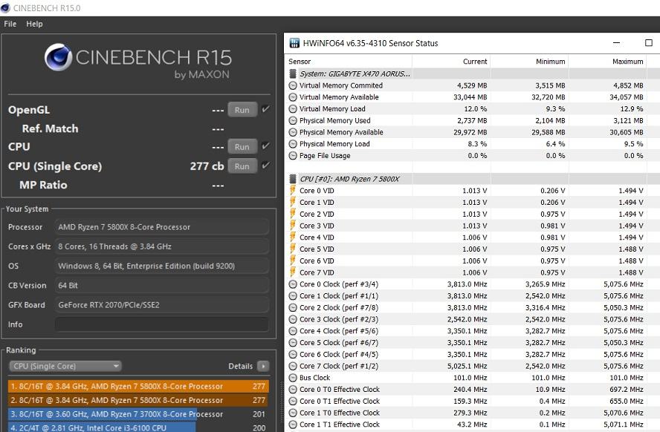Click the Sensor column header in HWiNFO64
This screenshot has height=432, width=660.
(x=349, y=62)
